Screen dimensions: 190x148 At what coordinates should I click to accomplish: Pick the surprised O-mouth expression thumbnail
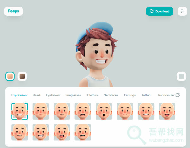tap(104, 111)
